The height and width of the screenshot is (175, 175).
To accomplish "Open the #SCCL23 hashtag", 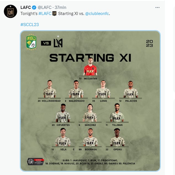I will (30, 24).
